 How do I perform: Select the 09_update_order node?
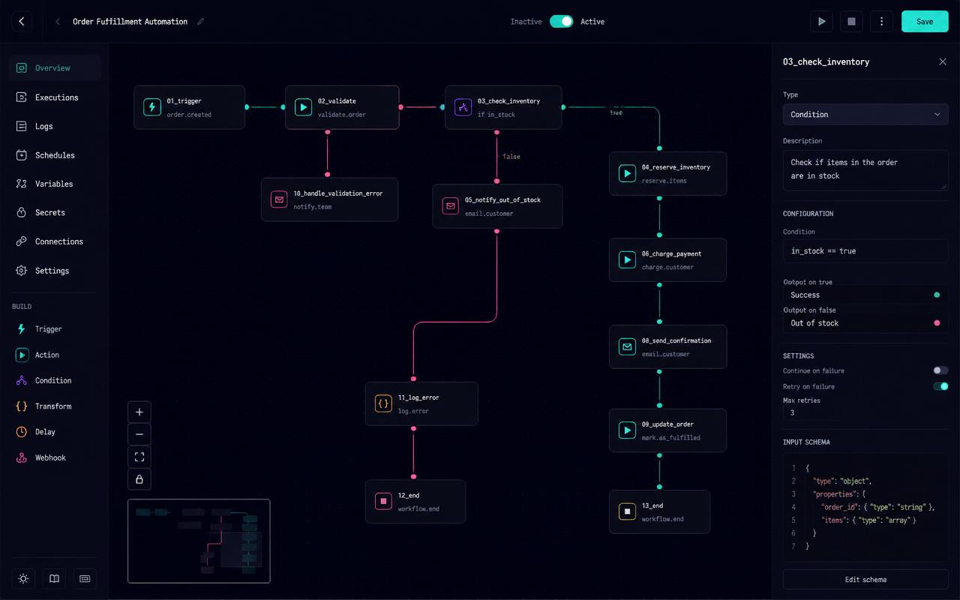(667, 430)
